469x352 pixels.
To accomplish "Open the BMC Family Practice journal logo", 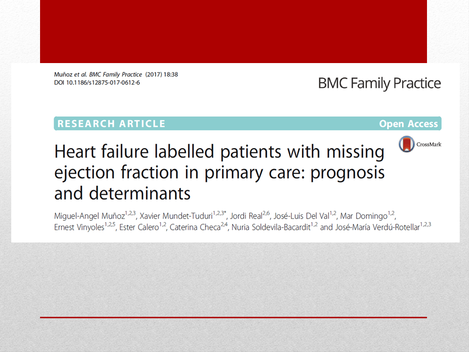I will (x=379, y=83).
